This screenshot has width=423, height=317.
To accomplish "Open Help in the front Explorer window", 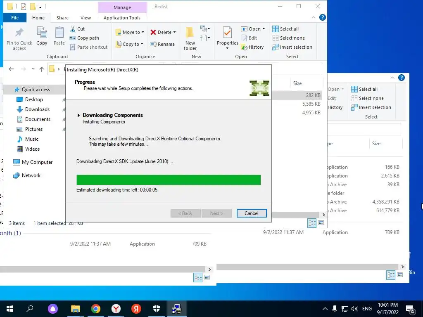I will tap(322, 17).
